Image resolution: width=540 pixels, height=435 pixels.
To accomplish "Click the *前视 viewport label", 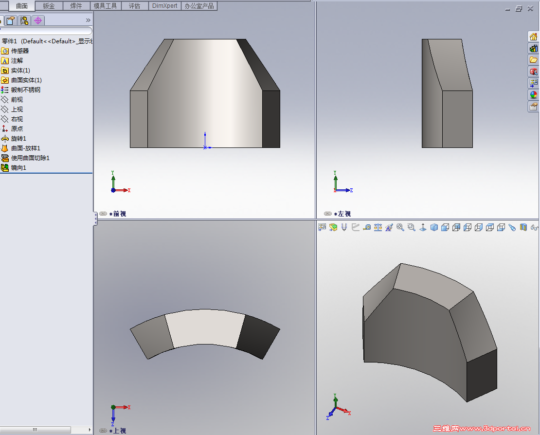I will [118, 214].
